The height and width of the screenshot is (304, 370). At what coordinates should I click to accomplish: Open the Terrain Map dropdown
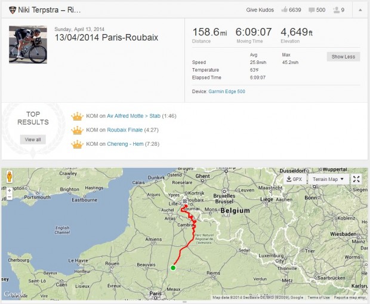328,179
